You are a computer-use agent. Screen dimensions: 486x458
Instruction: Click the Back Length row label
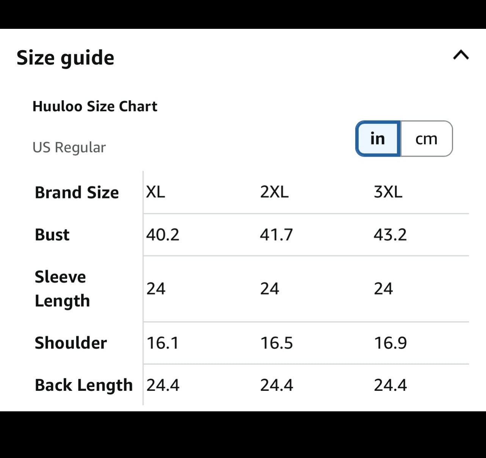(84, 385)
